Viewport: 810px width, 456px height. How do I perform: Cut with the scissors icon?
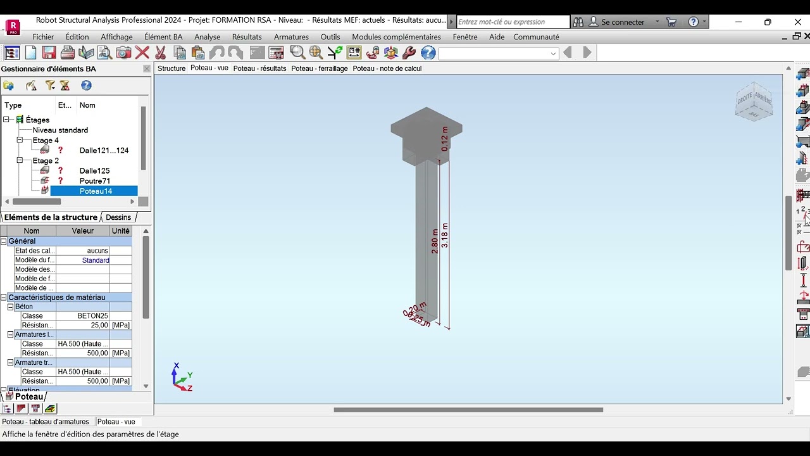(161, 53)
